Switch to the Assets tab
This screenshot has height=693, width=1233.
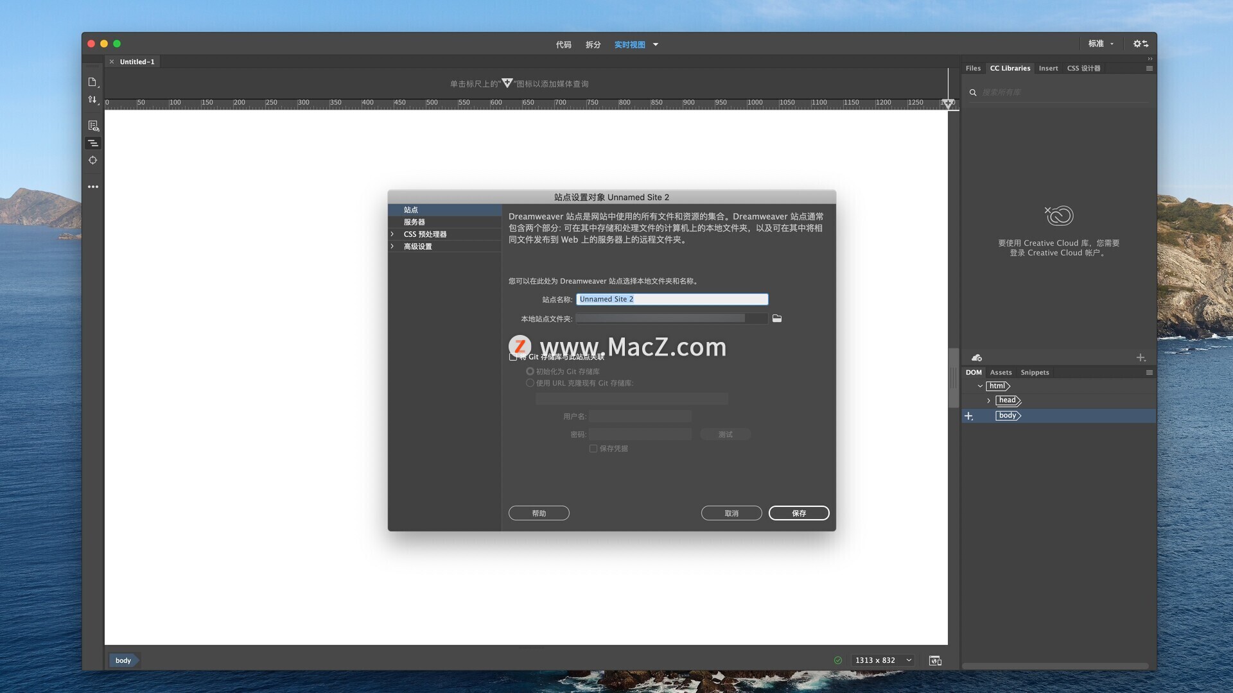1001,372
